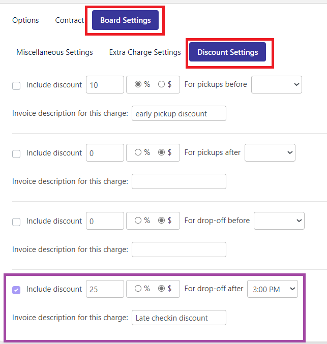Switch to the Options tab
This screenshot has height=344, width=327.
[25, 20]
